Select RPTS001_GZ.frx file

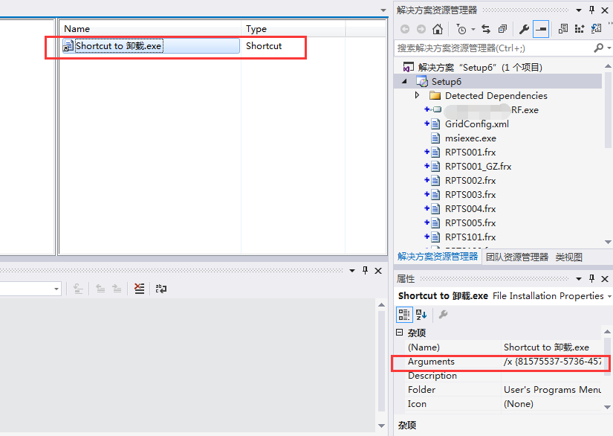point(478,167)
